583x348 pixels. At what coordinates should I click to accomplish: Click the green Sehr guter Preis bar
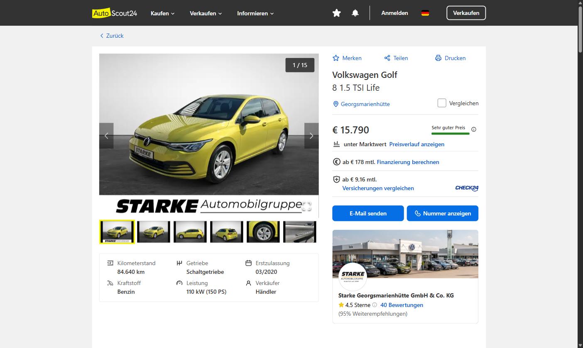pos(451,133)
